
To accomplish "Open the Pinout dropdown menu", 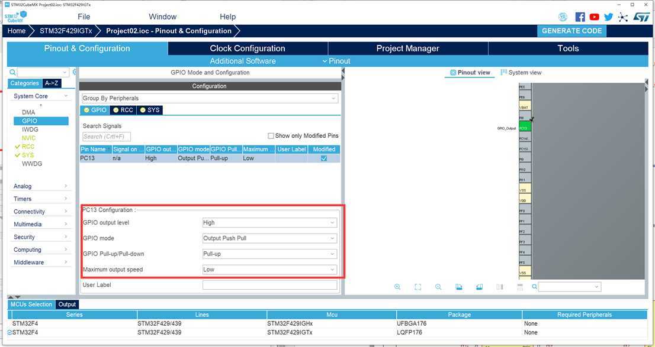I will (x=336, y=61).
